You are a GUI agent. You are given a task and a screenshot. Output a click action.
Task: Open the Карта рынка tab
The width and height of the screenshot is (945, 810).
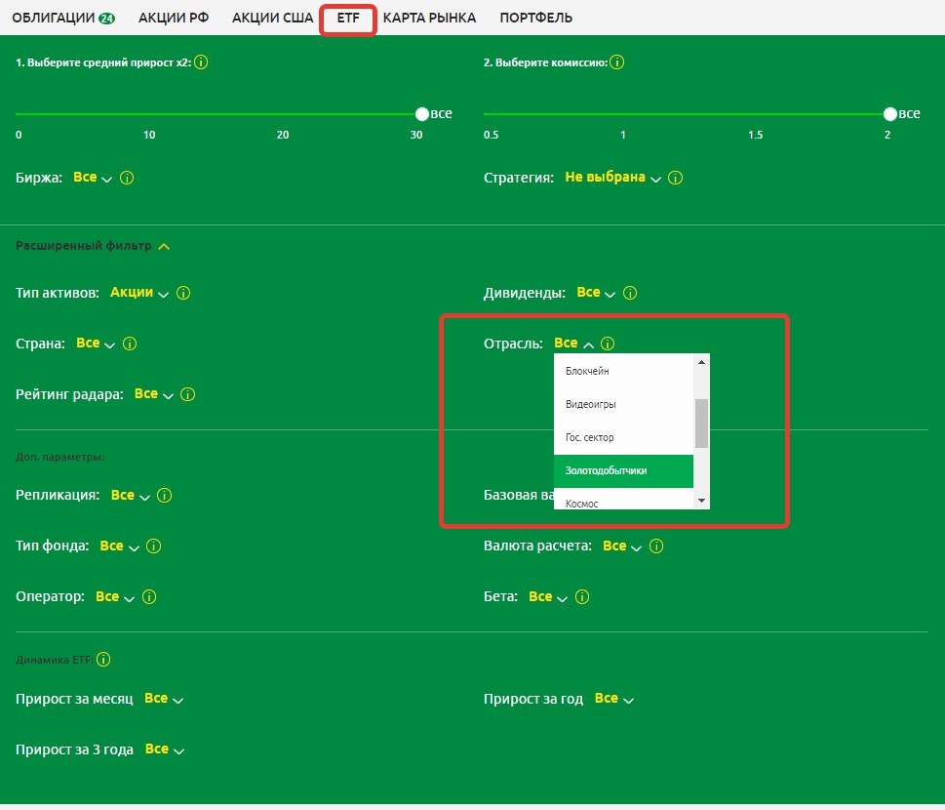coord(429,18)
